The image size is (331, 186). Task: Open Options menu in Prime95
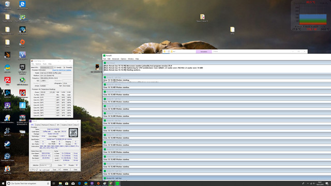click(124, 59)
